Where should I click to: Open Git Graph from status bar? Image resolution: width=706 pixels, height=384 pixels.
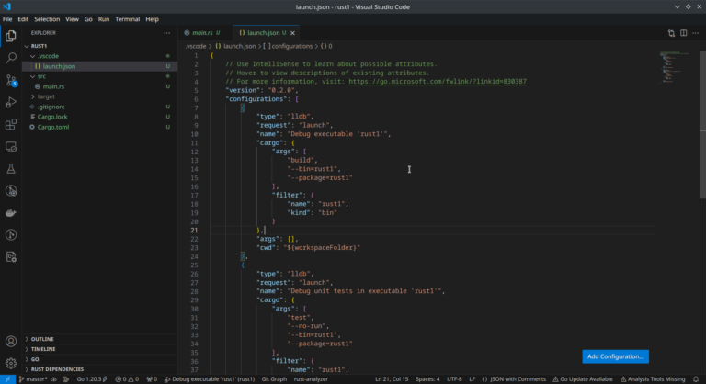274,379
